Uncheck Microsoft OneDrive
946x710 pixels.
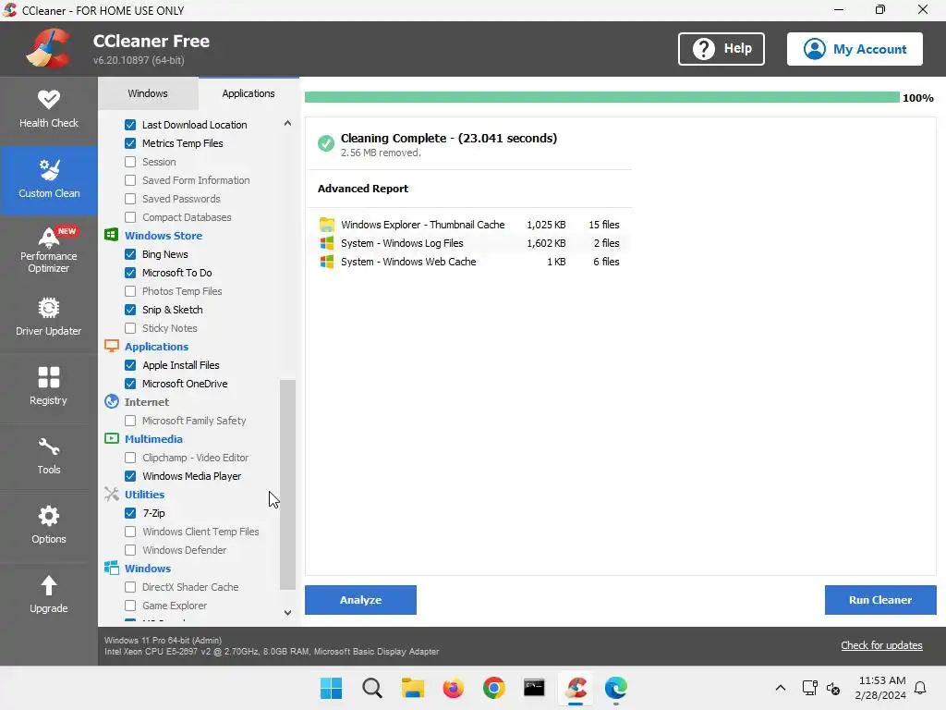pos(130,384)
